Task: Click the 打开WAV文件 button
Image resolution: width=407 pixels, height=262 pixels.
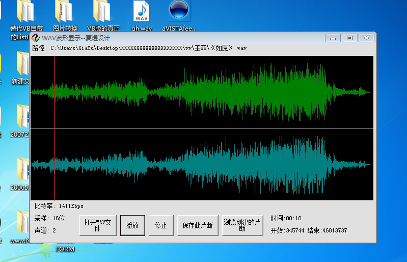Action: click(98, 225)
